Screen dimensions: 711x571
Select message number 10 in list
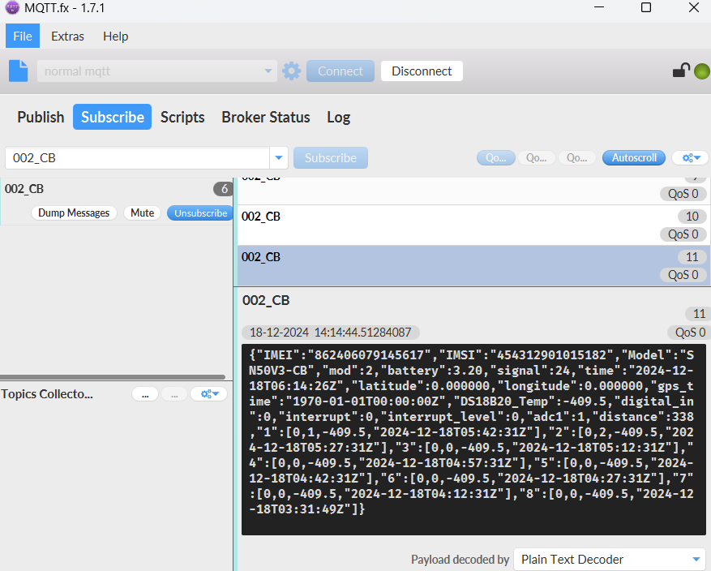tap(473, 225)
